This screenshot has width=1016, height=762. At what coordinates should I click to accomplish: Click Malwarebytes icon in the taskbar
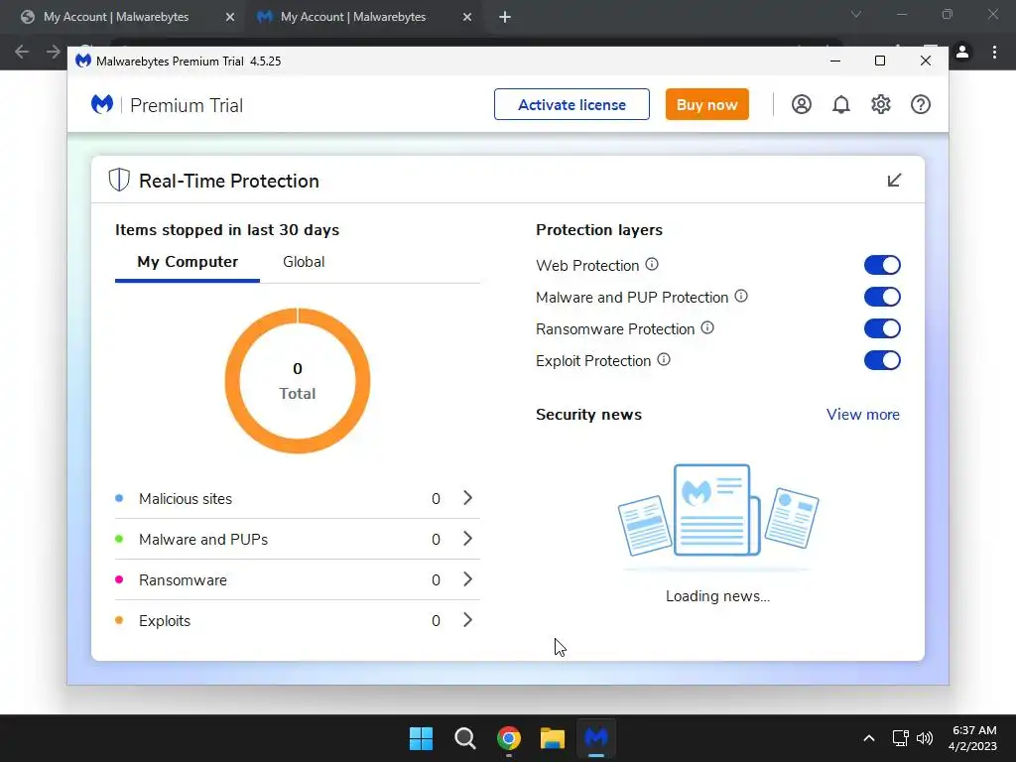pos(596,738)
